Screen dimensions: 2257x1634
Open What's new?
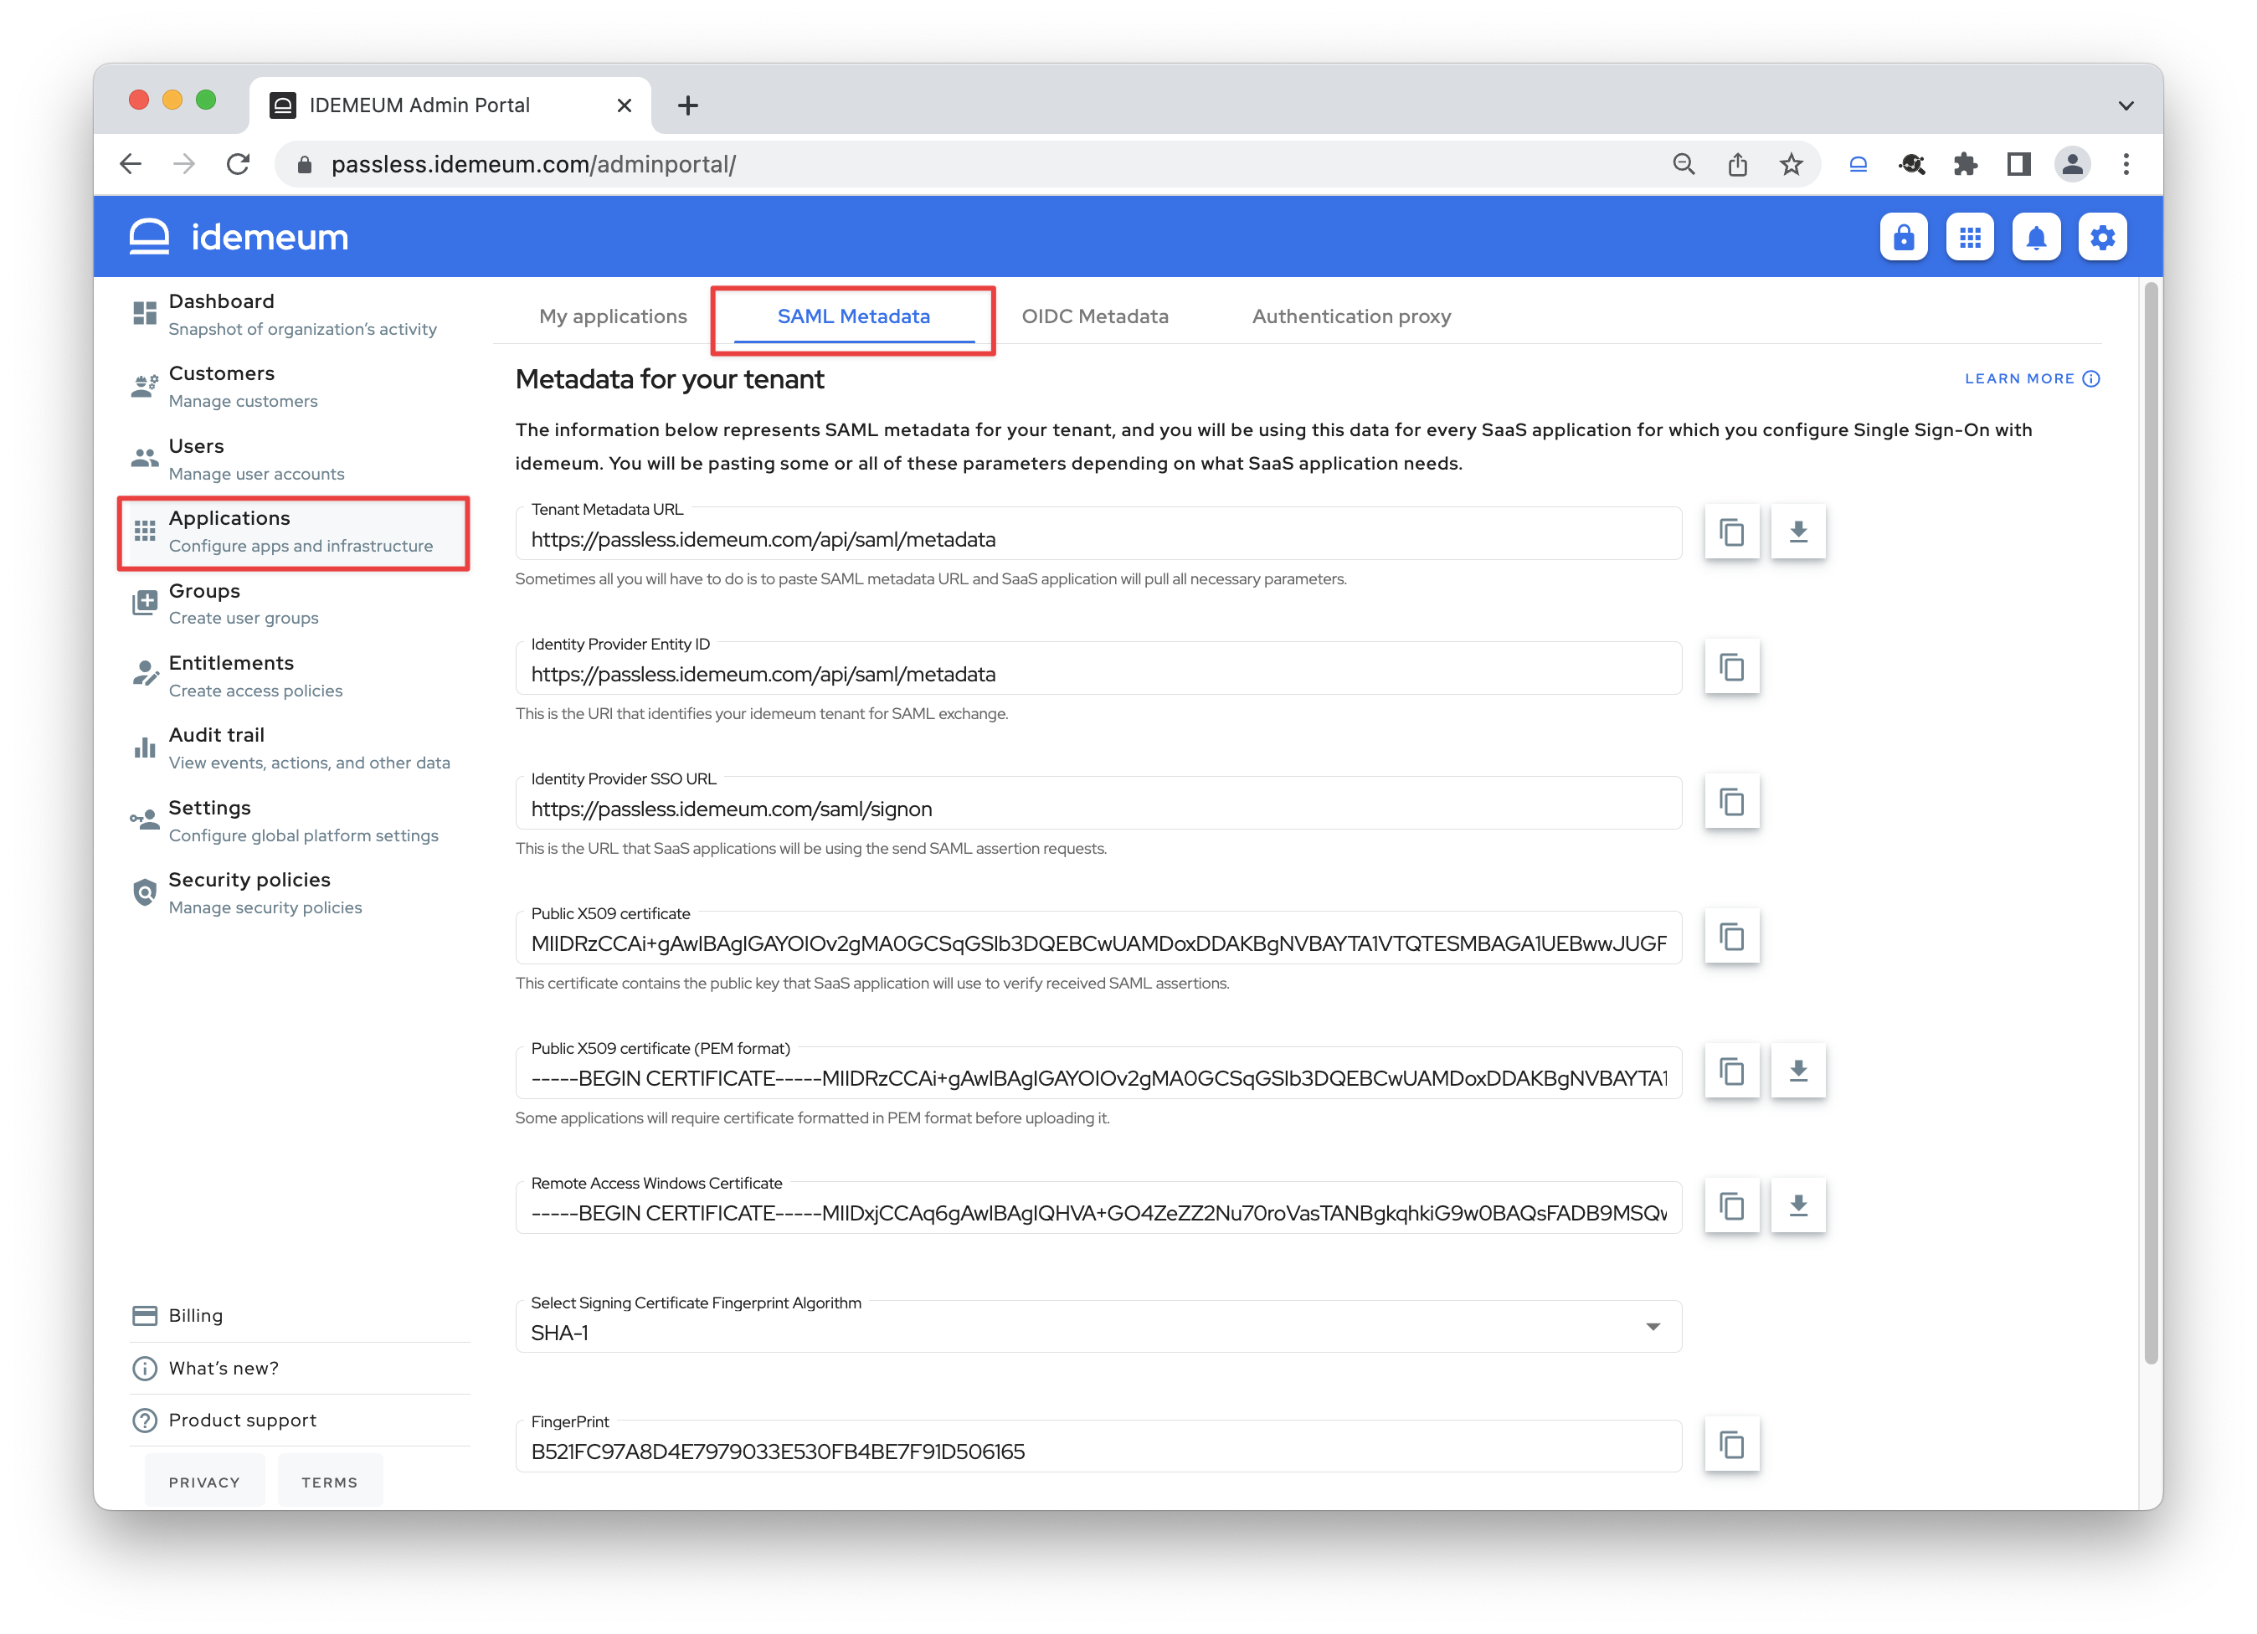(299, 1369)
